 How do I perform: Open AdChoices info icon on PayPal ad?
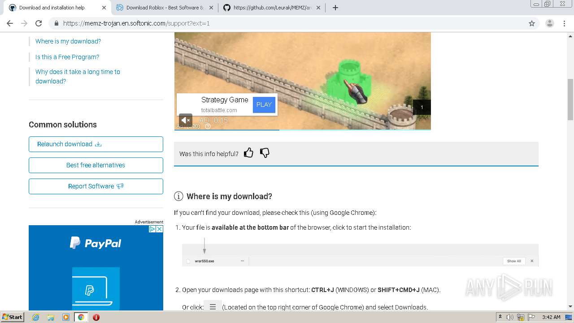point(152,229)
